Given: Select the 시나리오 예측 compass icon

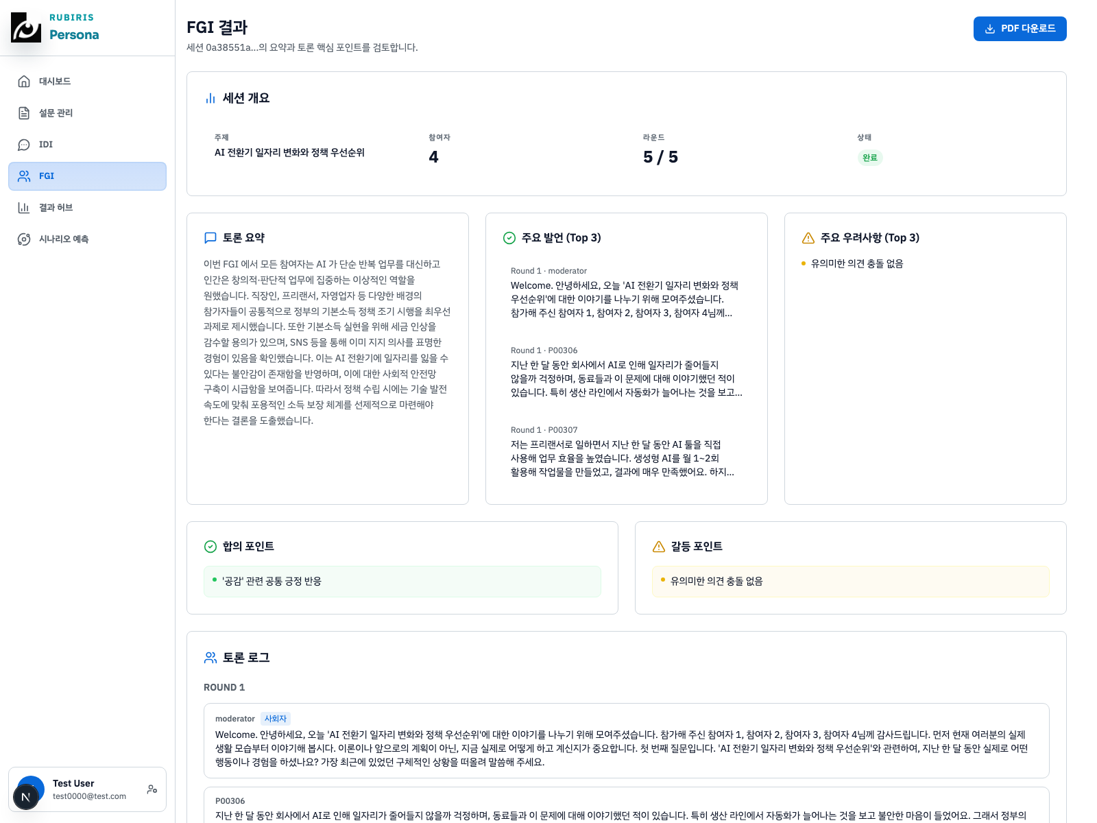Looking at the screenshot, I should 25,239.
